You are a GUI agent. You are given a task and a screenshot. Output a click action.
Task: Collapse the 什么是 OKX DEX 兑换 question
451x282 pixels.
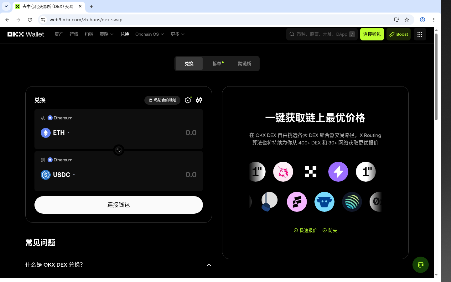(x=209, y=265)
